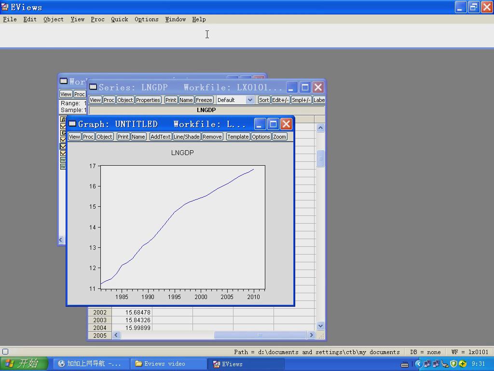494x371 pixels.
Task: Click Series window title bar icon
Action: click(93, 87)
